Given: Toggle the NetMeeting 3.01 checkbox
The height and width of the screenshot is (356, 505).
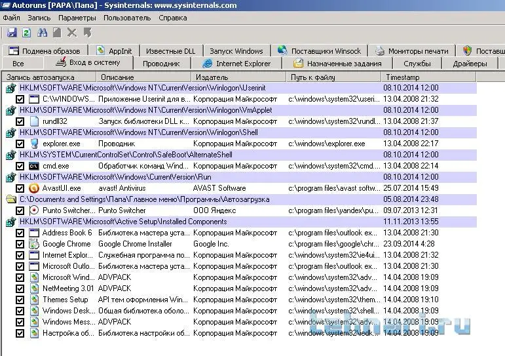Looking at the screenshot, I should point(20,288).
